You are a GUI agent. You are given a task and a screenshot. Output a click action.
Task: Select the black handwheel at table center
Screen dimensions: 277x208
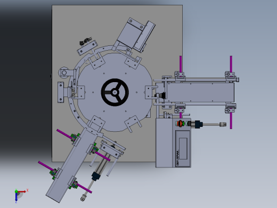pos(115,92)
